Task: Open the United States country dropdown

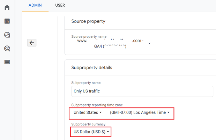Action: tap(88, 112)
